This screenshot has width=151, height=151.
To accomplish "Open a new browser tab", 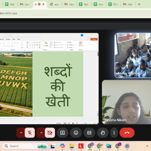I will coord(139,4).
